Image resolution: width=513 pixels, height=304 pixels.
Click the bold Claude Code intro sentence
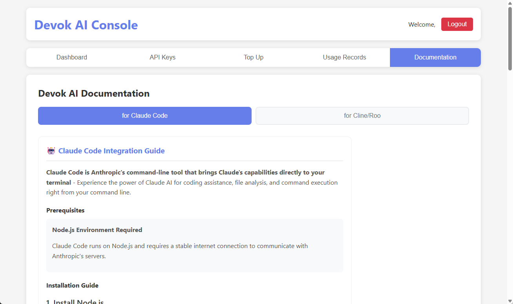click(x=185, y=173)
